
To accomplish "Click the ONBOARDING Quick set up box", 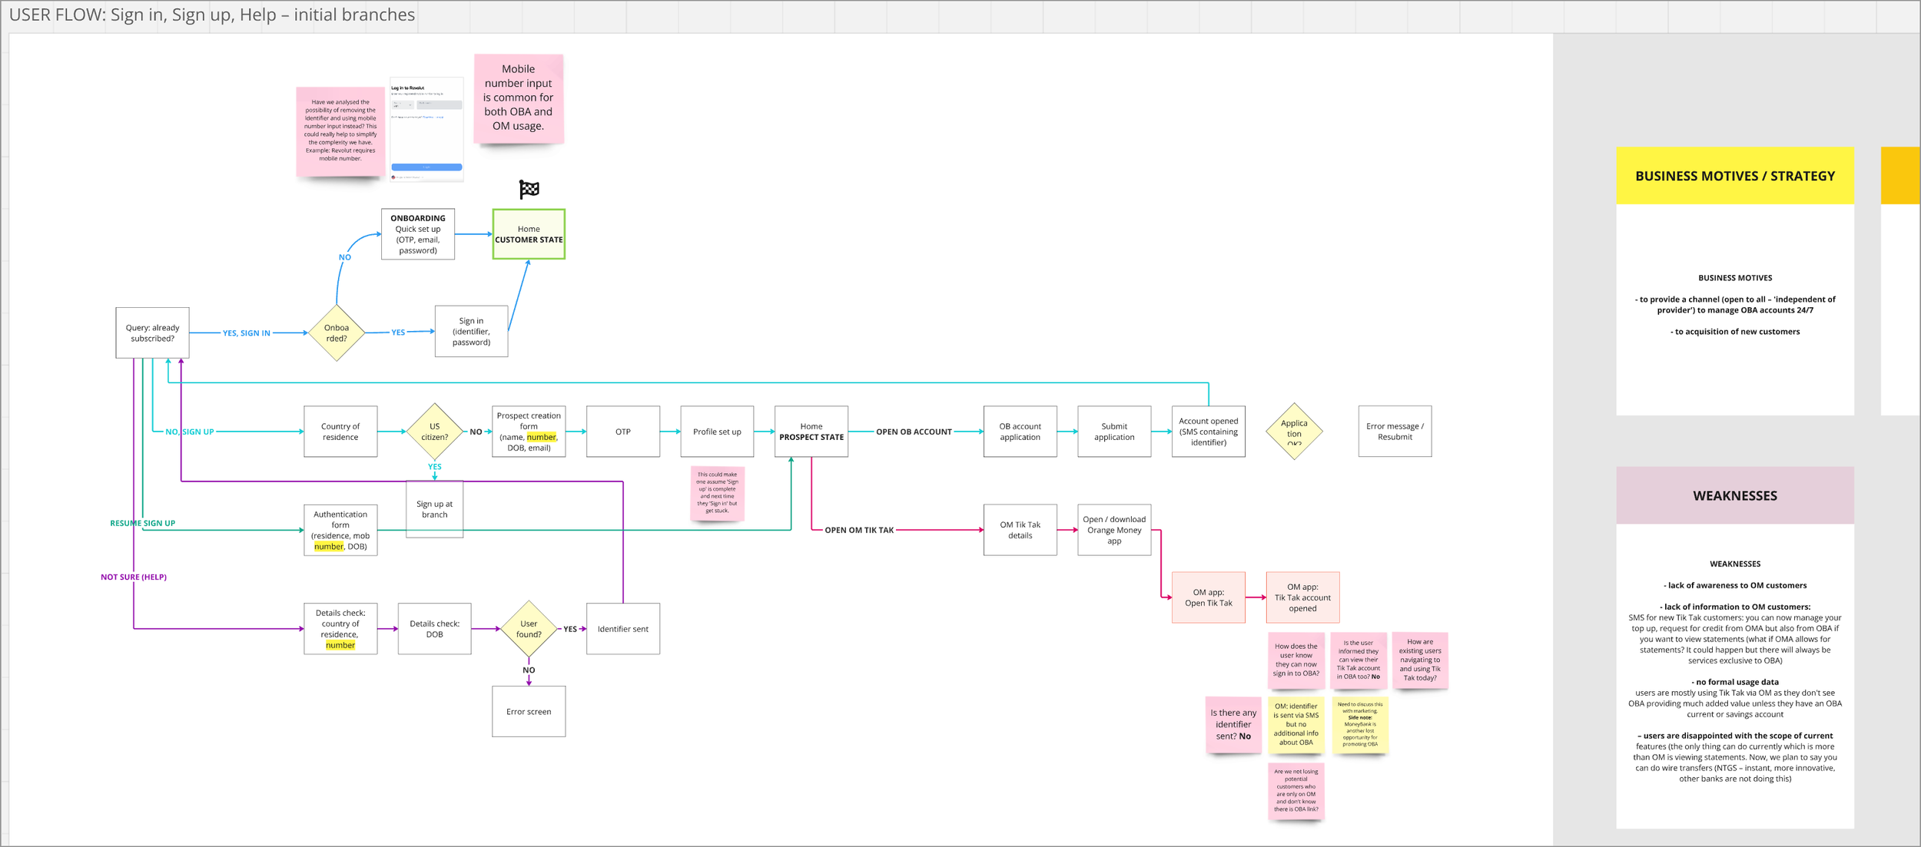I will coord(417,234).
